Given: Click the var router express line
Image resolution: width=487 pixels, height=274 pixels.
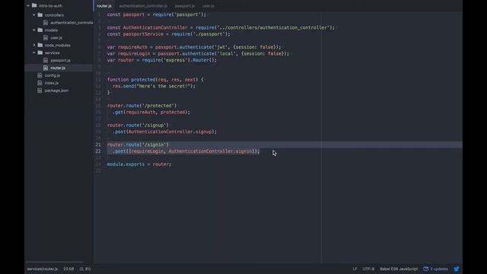Looking at the screenshot, I should (x=162, y=60).
